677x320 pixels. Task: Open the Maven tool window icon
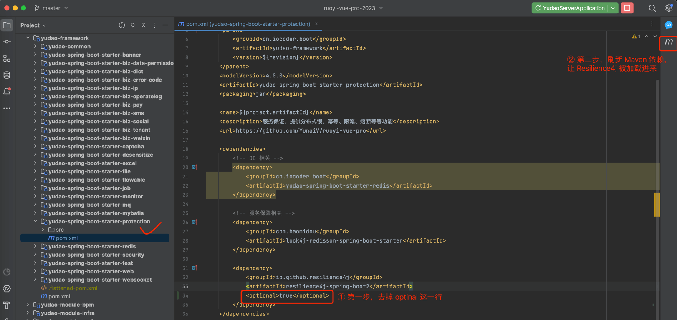(669, 42)
